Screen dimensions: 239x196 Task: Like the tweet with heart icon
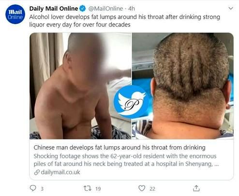click(x=142, y=188)
